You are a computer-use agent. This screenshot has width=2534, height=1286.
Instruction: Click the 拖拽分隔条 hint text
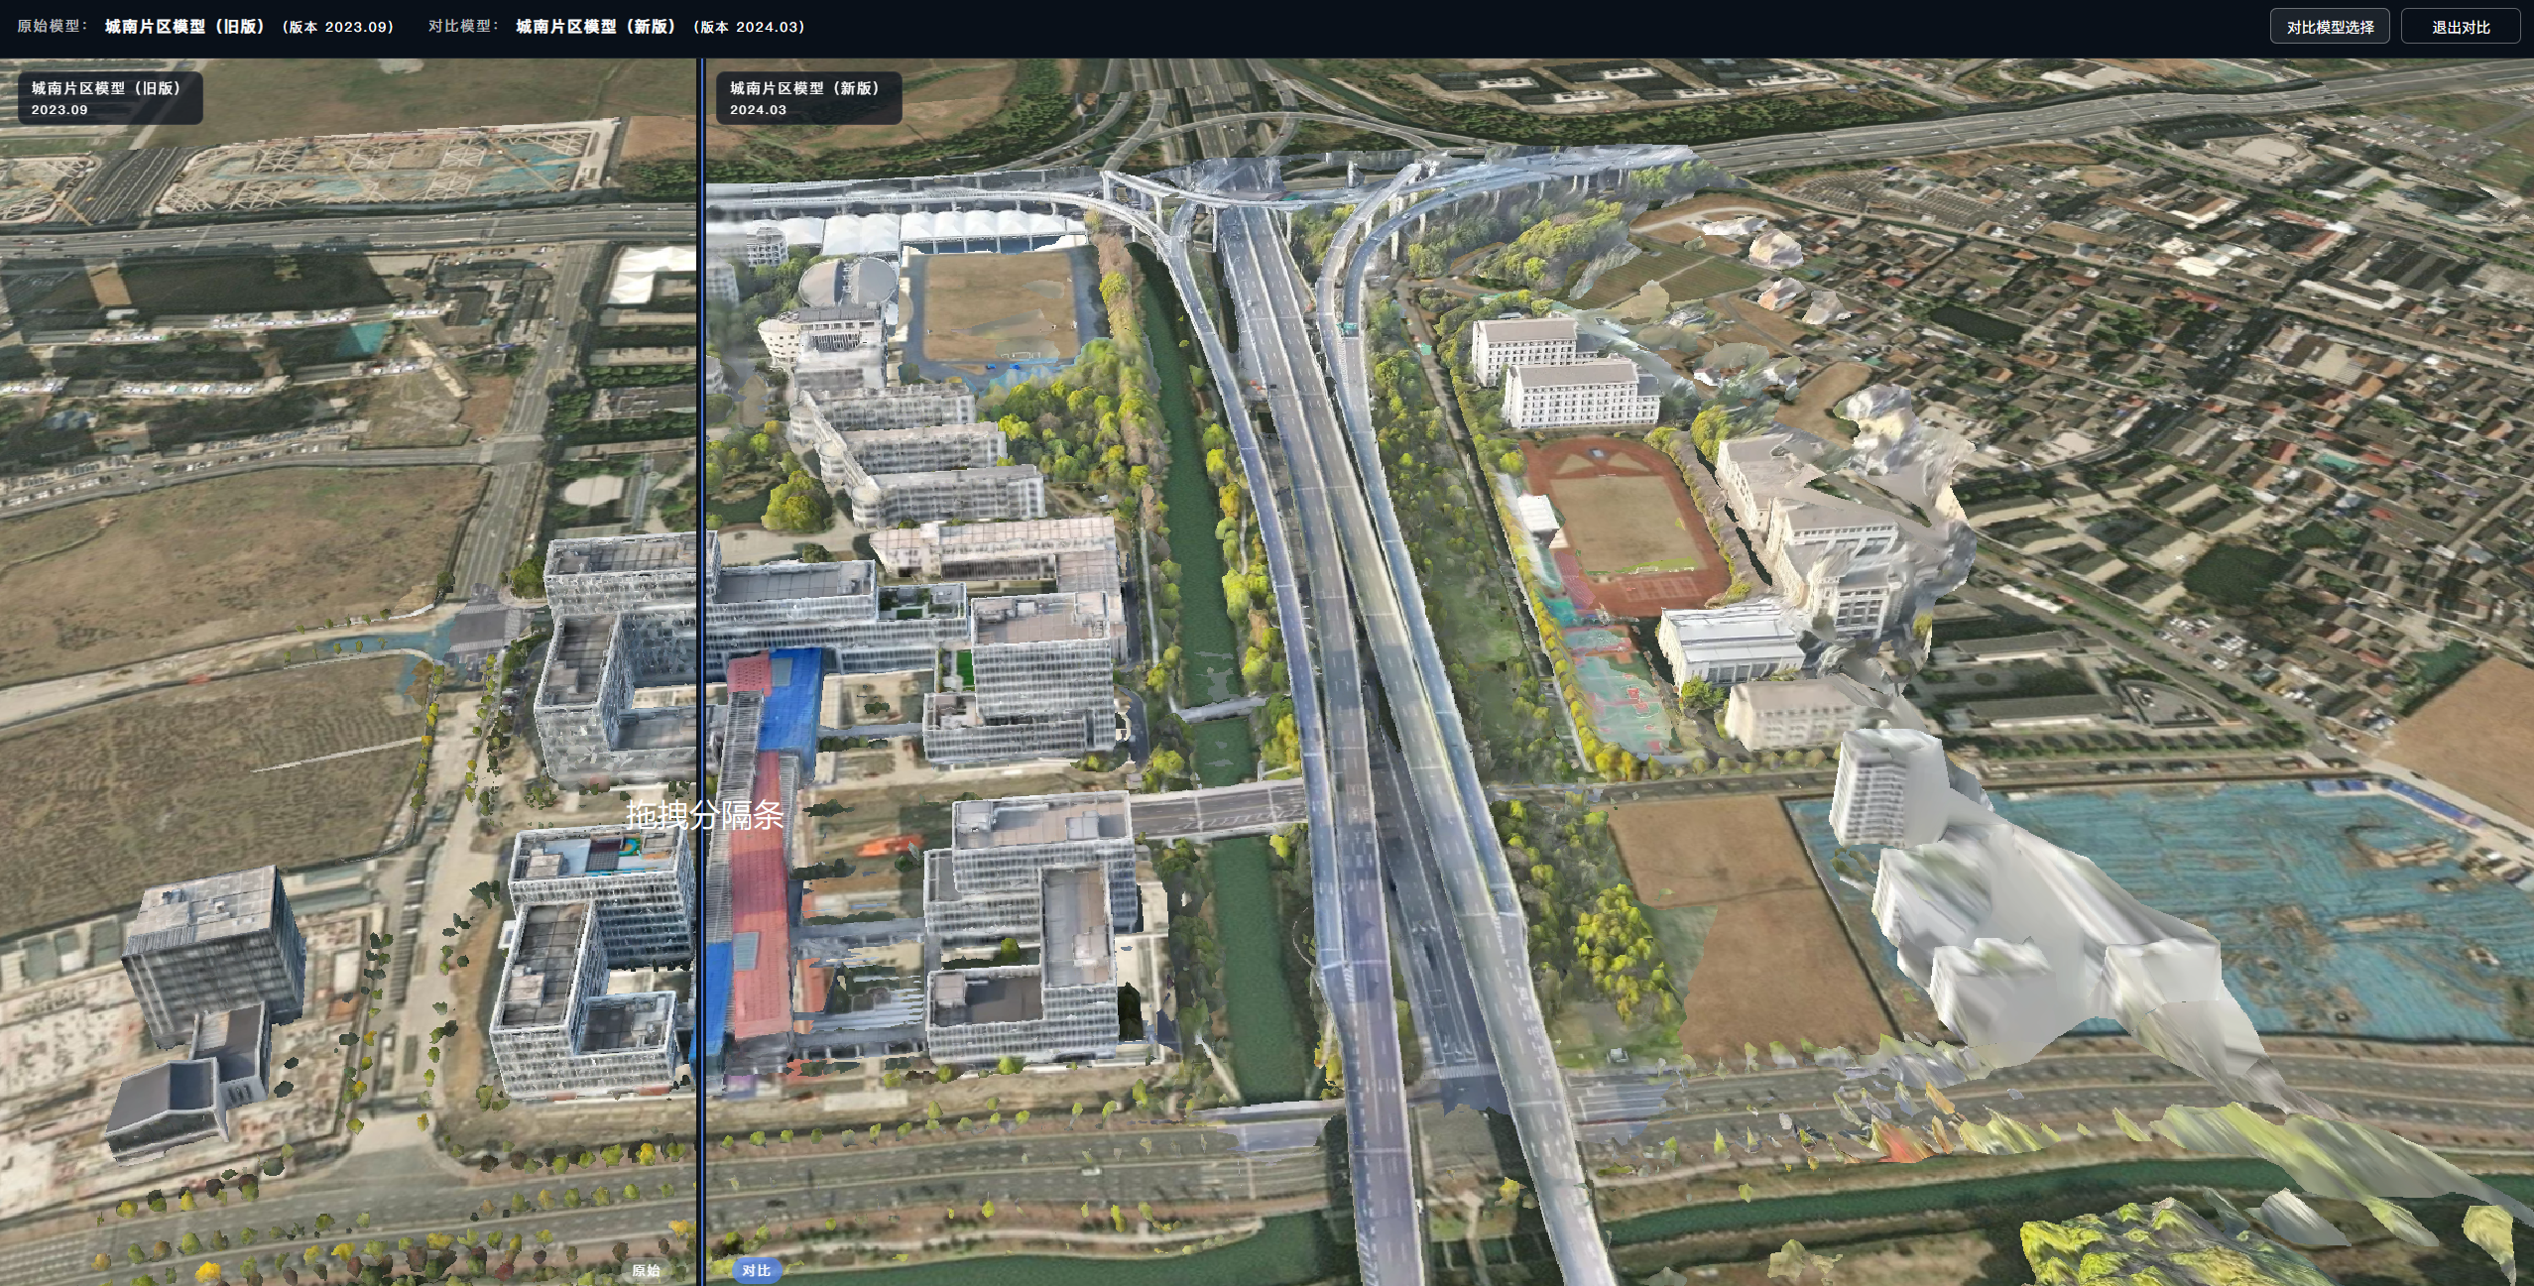point(704,815)
